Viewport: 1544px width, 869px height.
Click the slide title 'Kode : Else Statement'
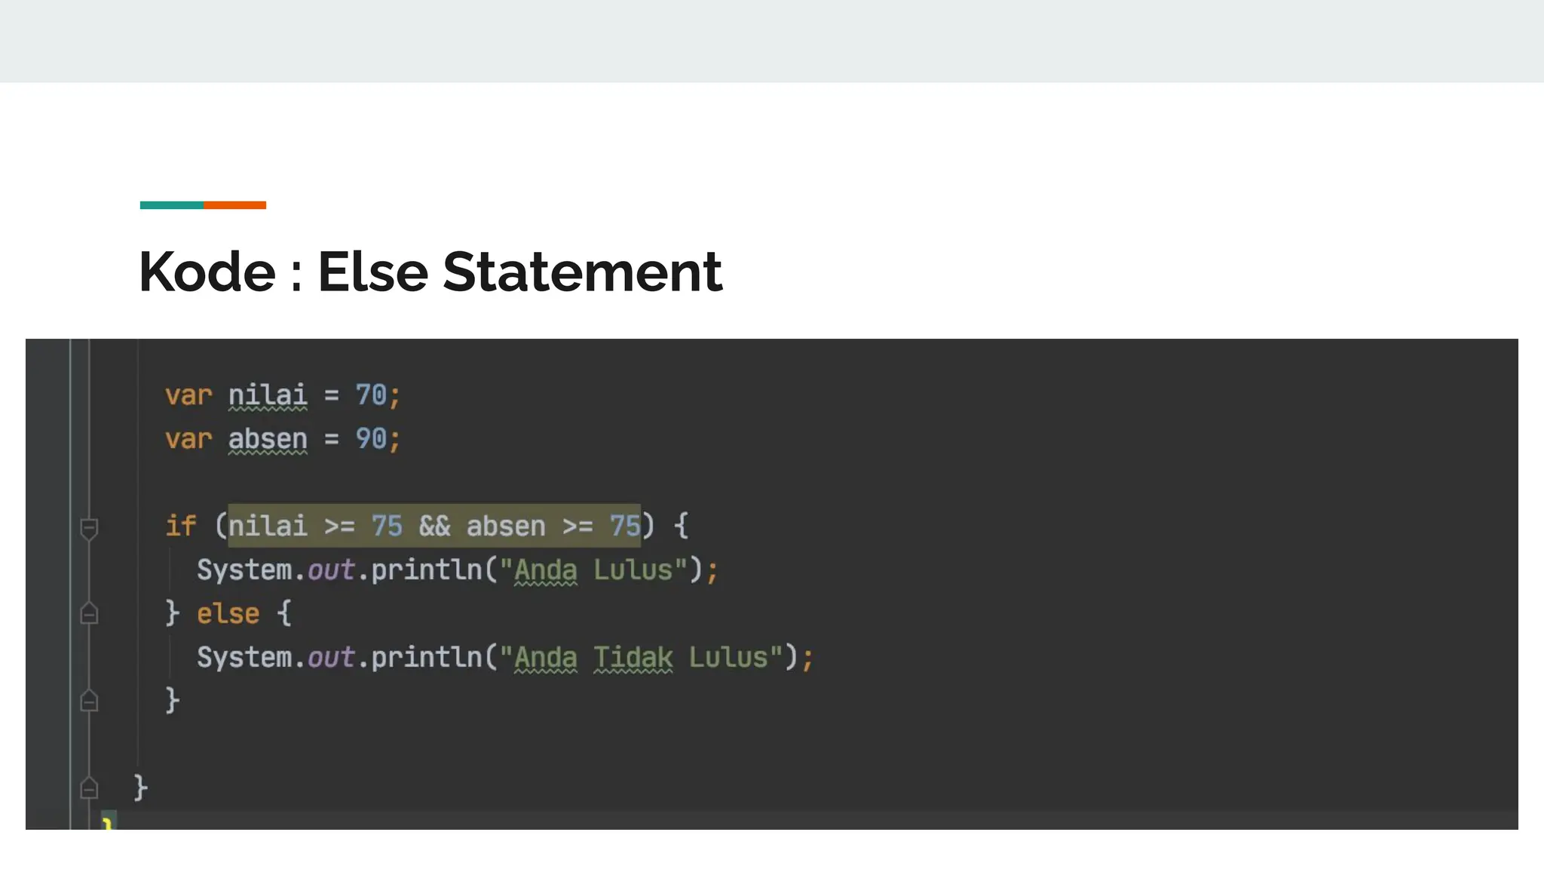430,272
